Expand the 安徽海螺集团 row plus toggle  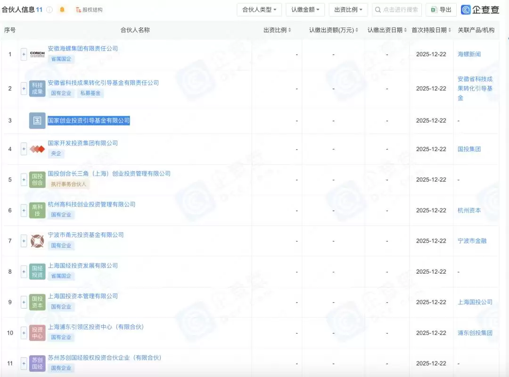click(24, 54)
